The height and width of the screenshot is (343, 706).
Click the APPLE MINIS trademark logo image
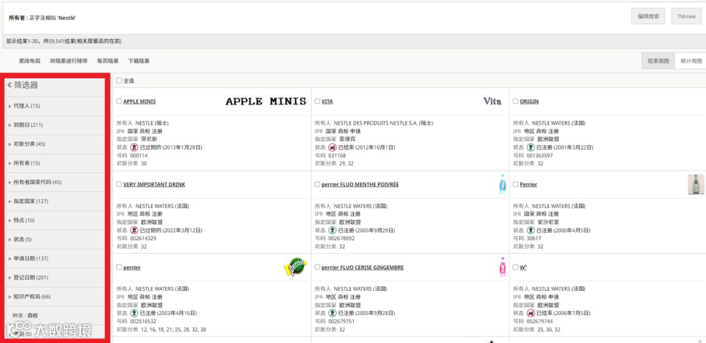[265, 101]
